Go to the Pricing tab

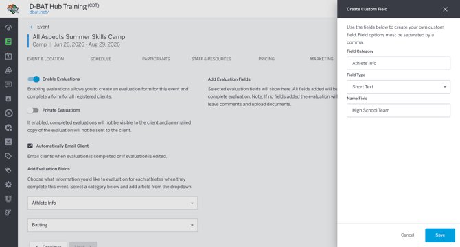pyautogui.click(x=266, y=59)
